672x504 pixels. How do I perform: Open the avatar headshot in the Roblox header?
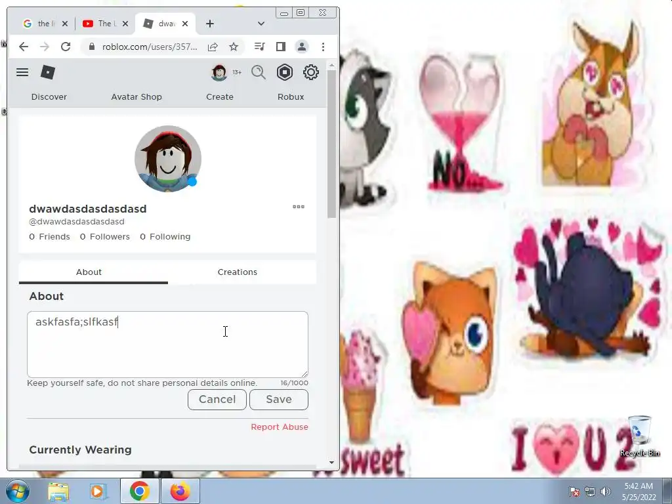coord(219,72)
